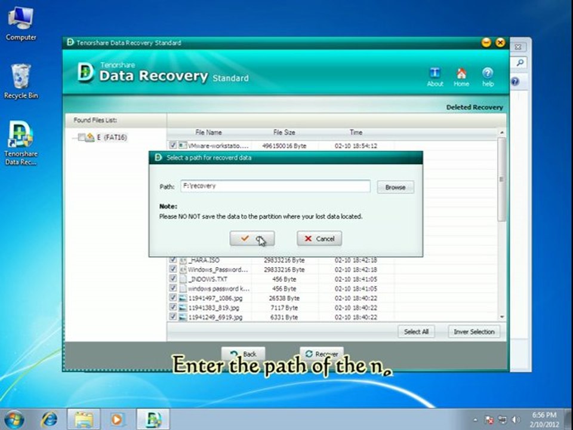The image size is (573, 430).
Task: Click the Recover button
Action: (322, 354)
